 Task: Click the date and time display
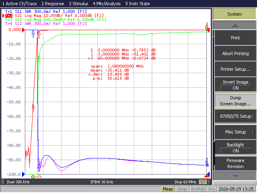point(236,189)
